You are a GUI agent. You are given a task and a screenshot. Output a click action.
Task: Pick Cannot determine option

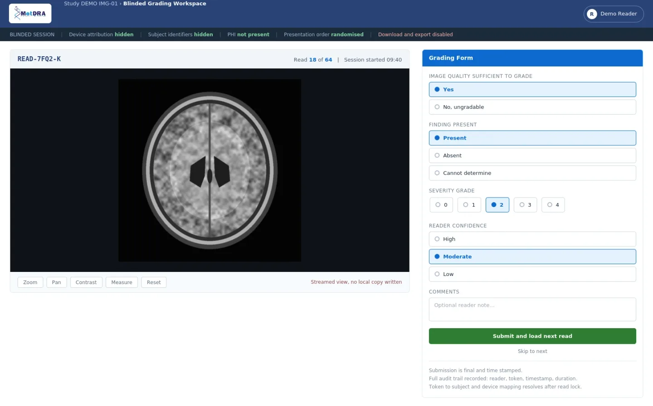pyautogui.click(x=532, y=173)
